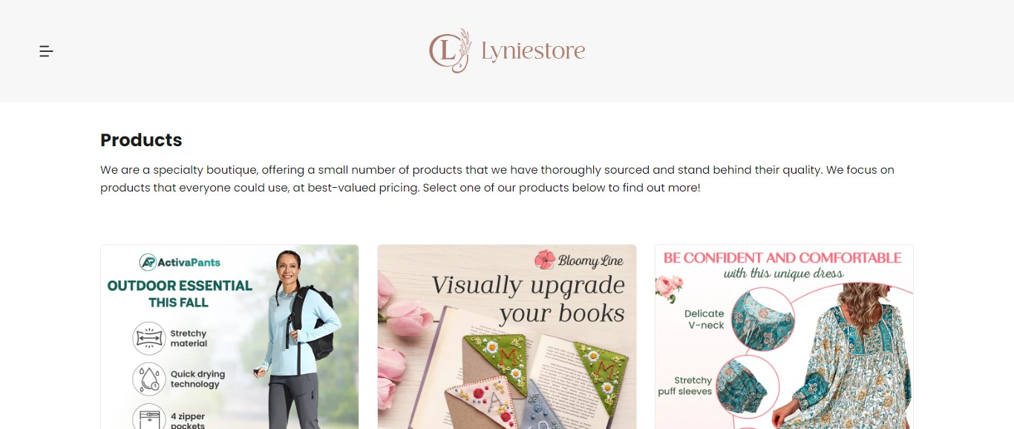Click the Outdoor Essential This Fall headline
This screenshot has height=429, width=1014.
(x=180, y=294)
